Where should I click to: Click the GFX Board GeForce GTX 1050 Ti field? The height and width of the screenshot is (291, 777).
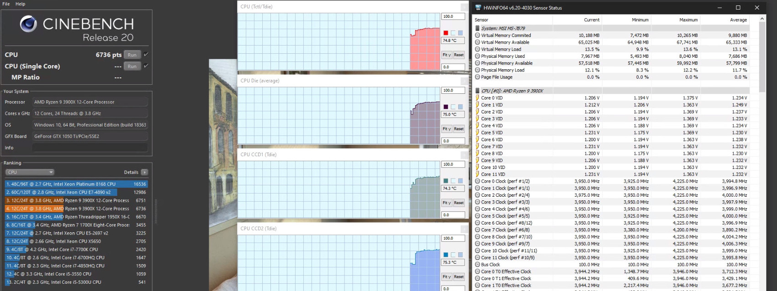pyautogui.click(x=90, y=136)
